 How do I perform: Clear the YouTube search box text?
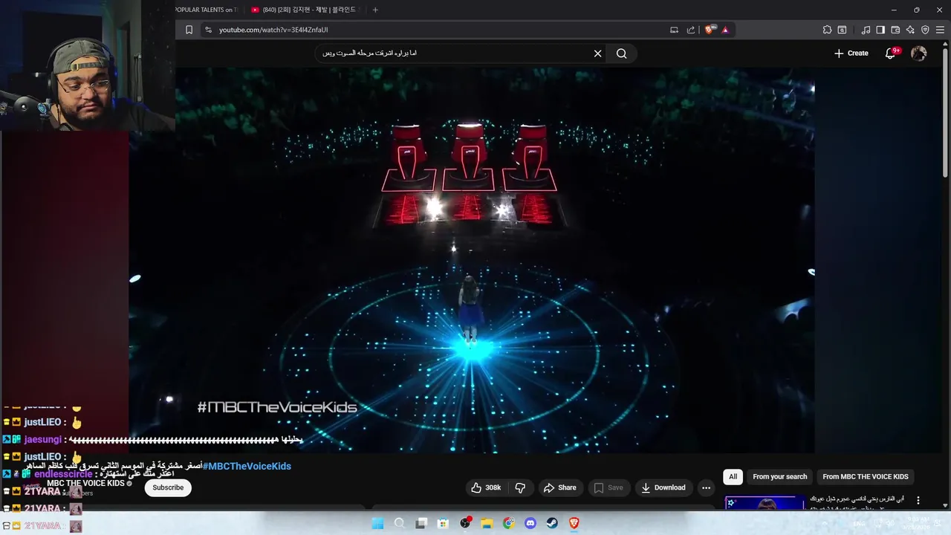[597, 53]
